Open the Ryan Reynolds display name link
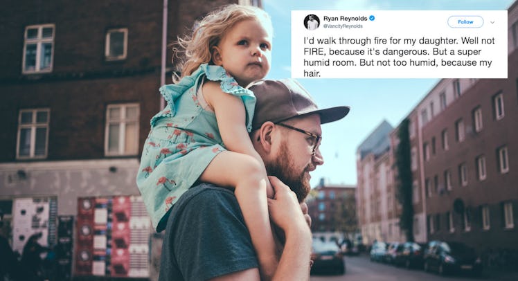The image size is (518, 281). [x=346, y=19]
